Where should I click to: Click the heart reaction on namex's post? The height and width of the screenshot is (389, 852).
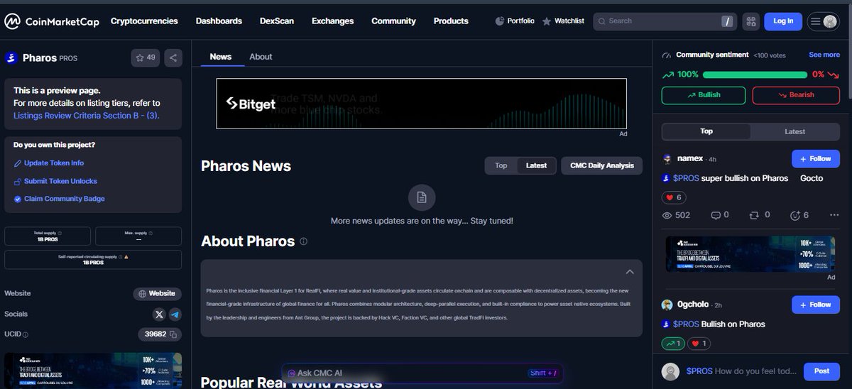tap(672, 197)
